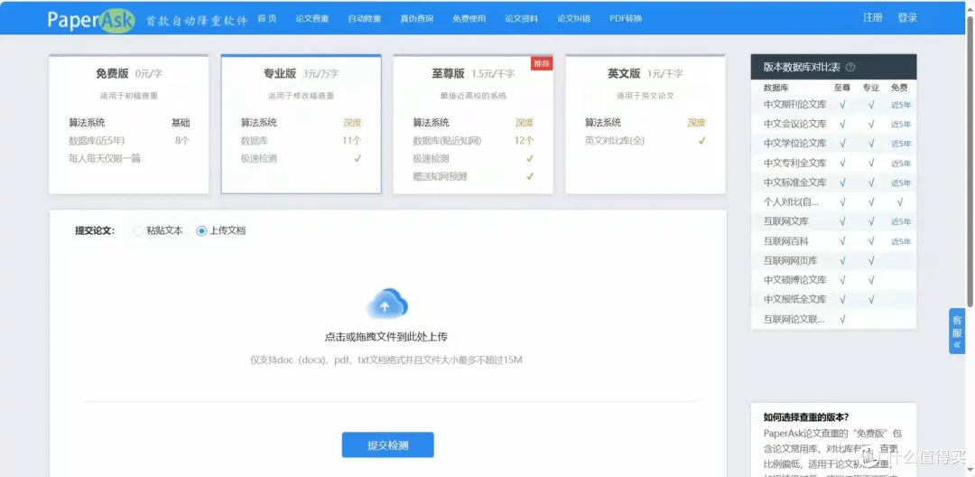Click 互联网论文联... row
The width and height of the screenshot is (975, 477).
(834, 319)
